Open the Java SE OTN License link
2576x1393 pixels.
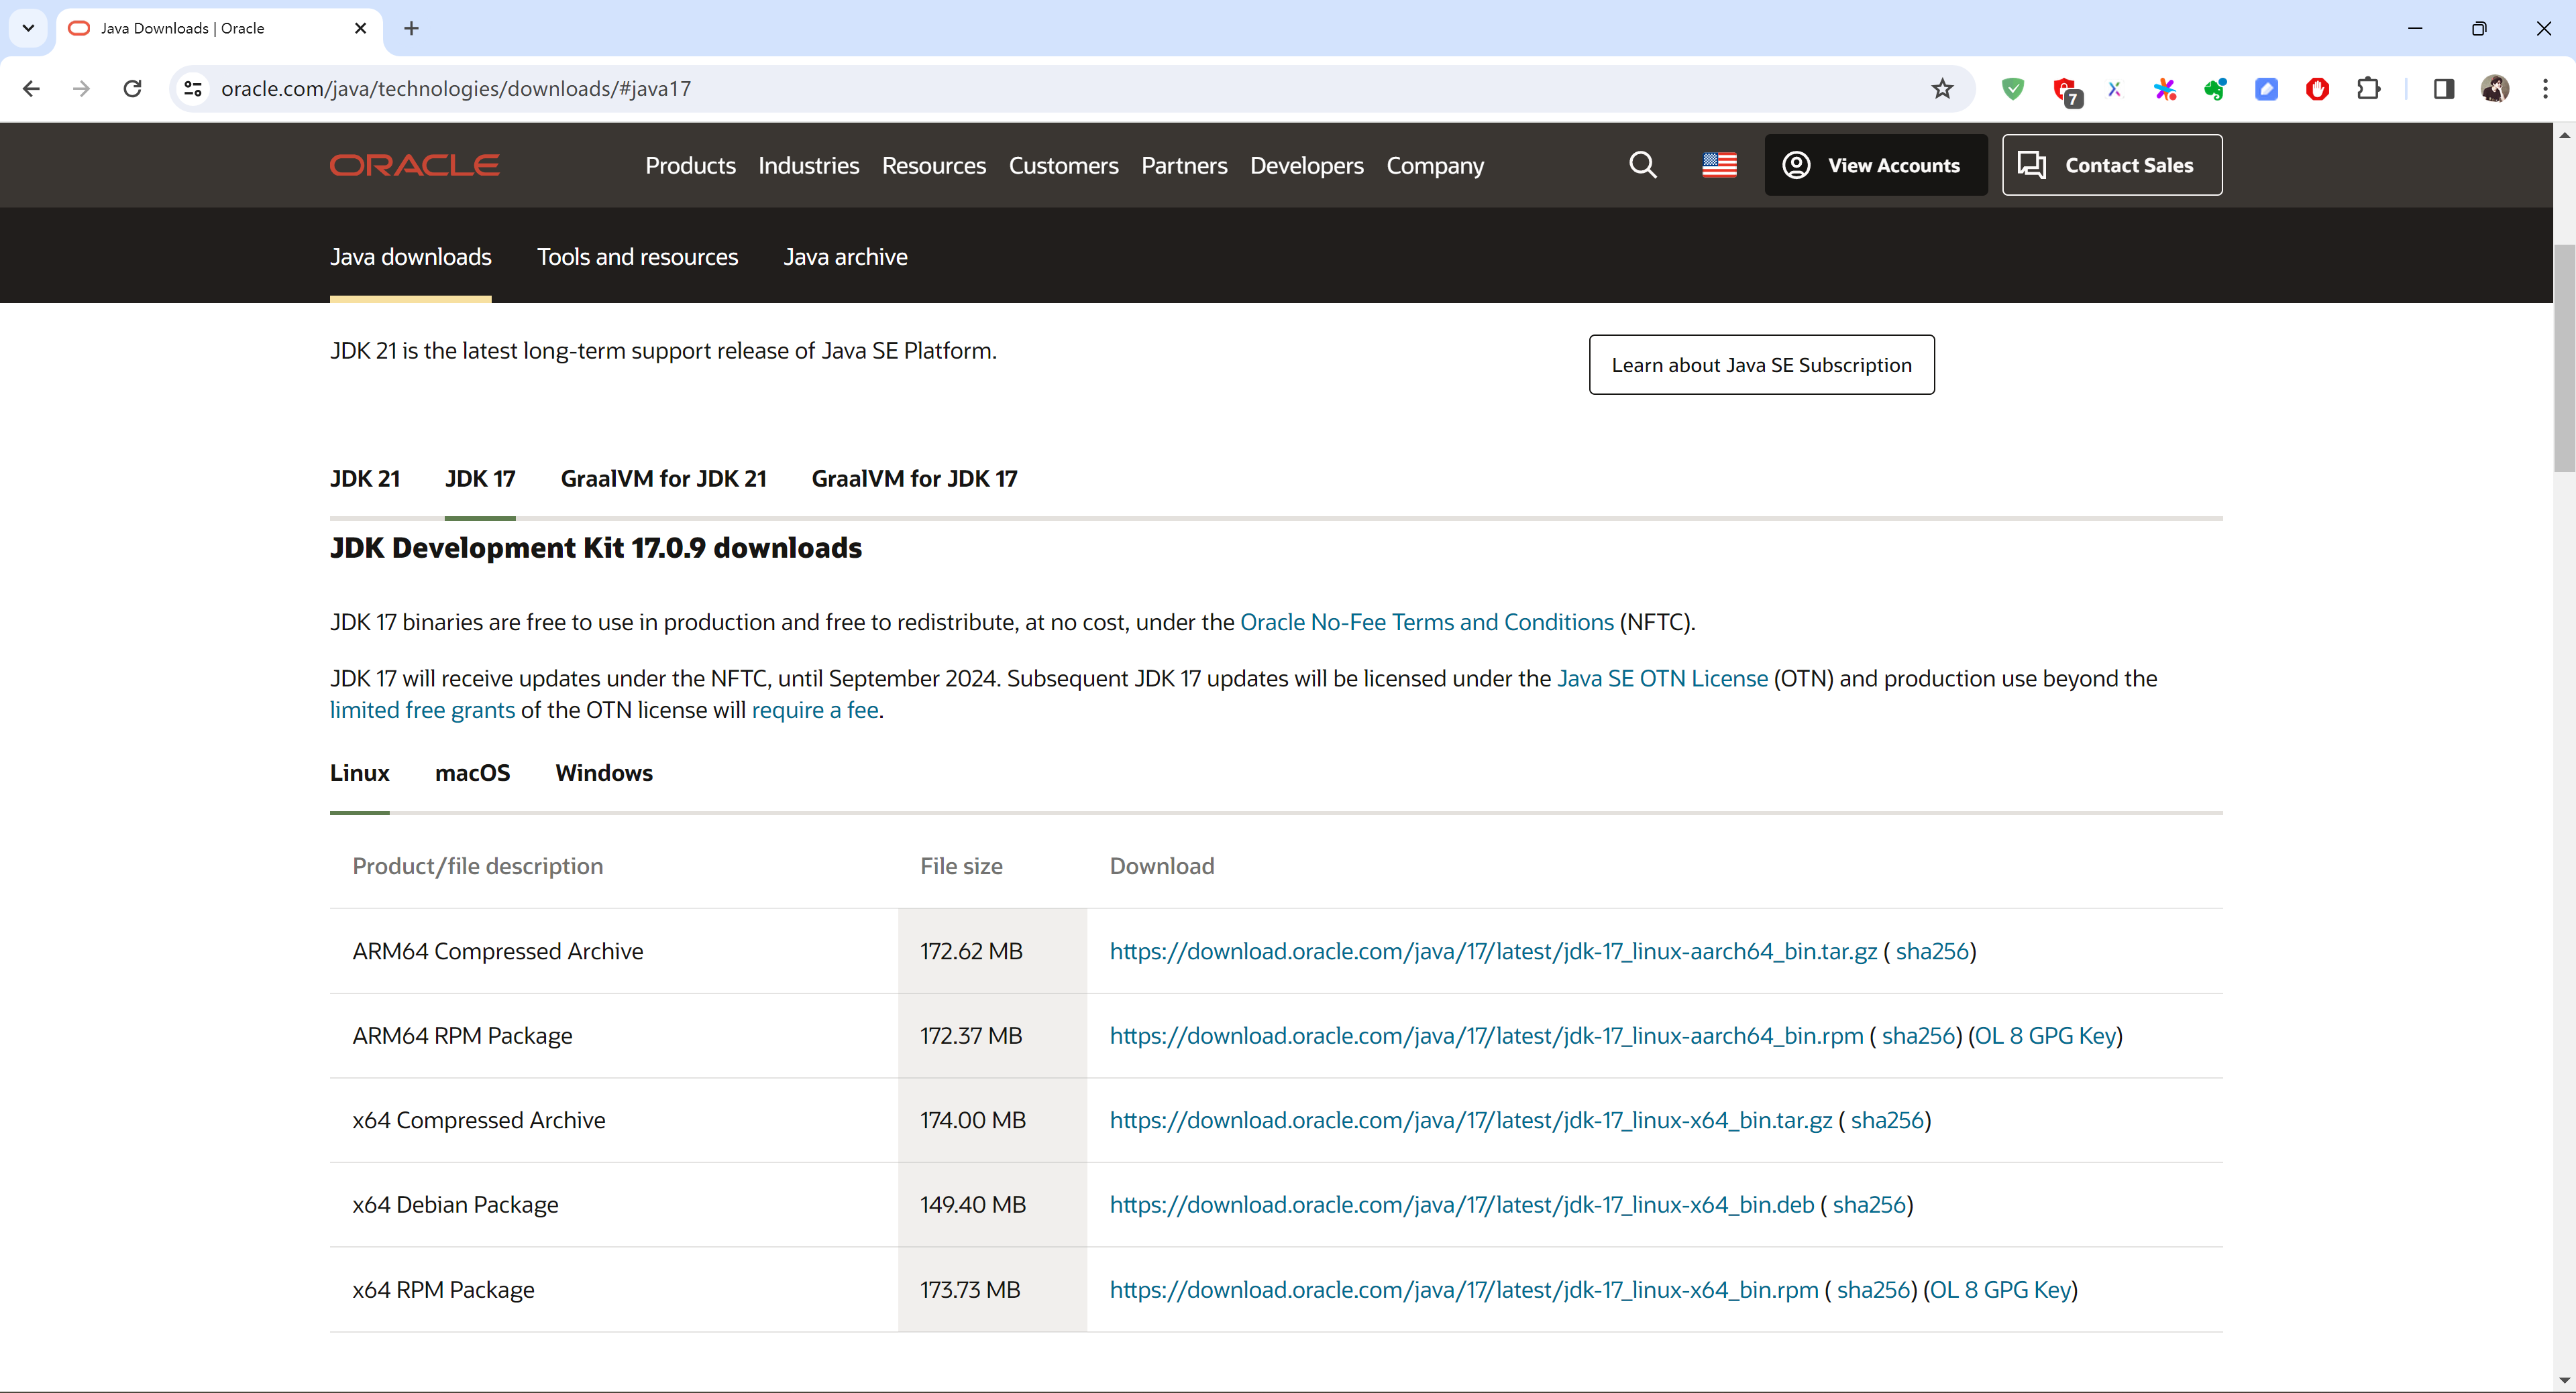pos(1661,678)
